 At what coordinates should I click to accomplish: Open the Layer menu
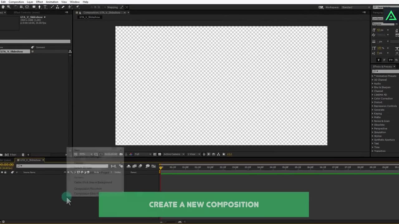pyautogui.click(x=30, y=2)
